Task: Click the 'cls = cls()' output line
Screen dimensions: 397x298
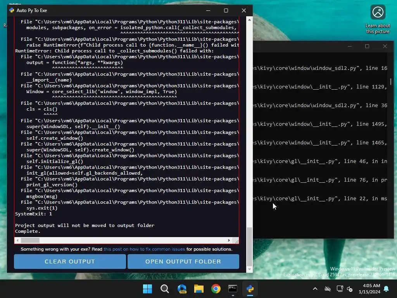Action: (42, 109)
